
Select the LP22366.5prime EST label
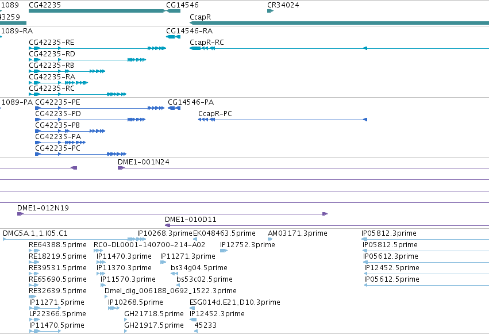(x=57, y=314)
